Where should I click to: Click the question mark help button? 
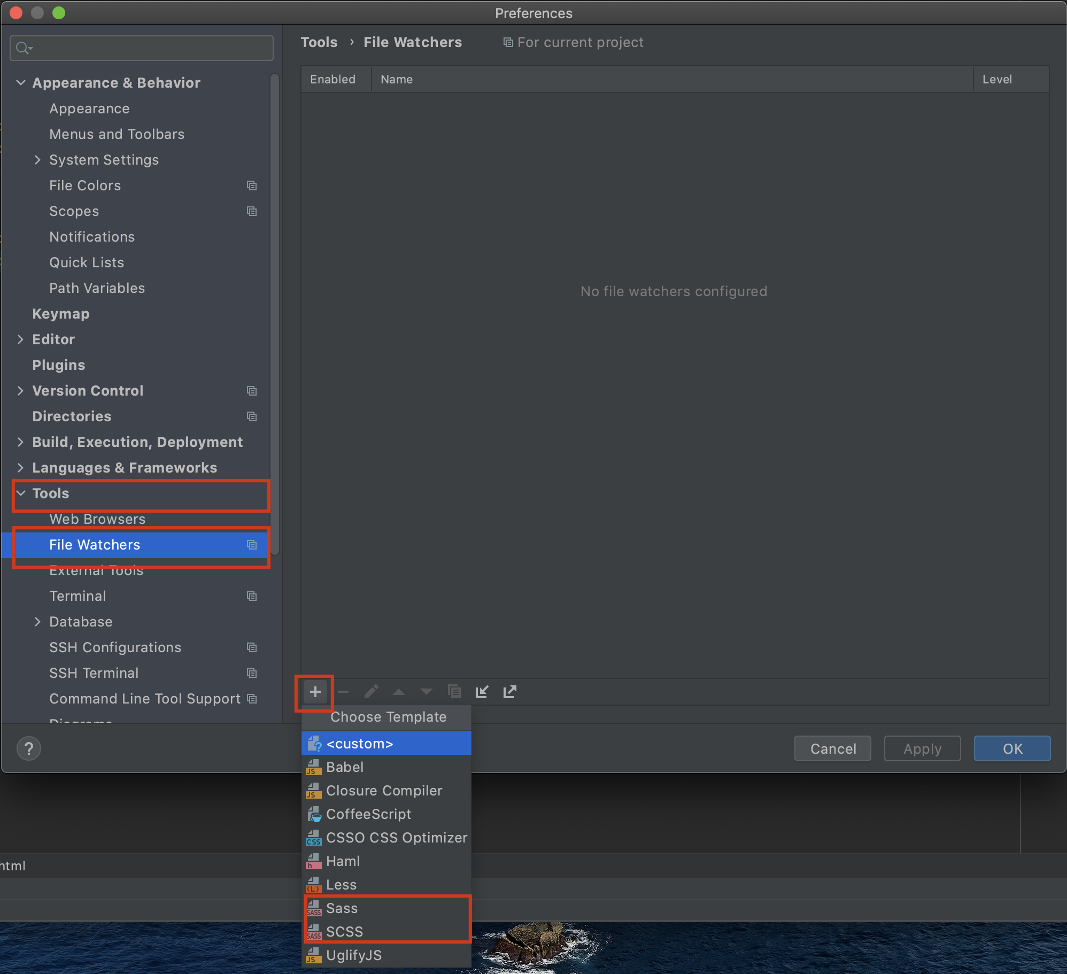coord(29,748)
